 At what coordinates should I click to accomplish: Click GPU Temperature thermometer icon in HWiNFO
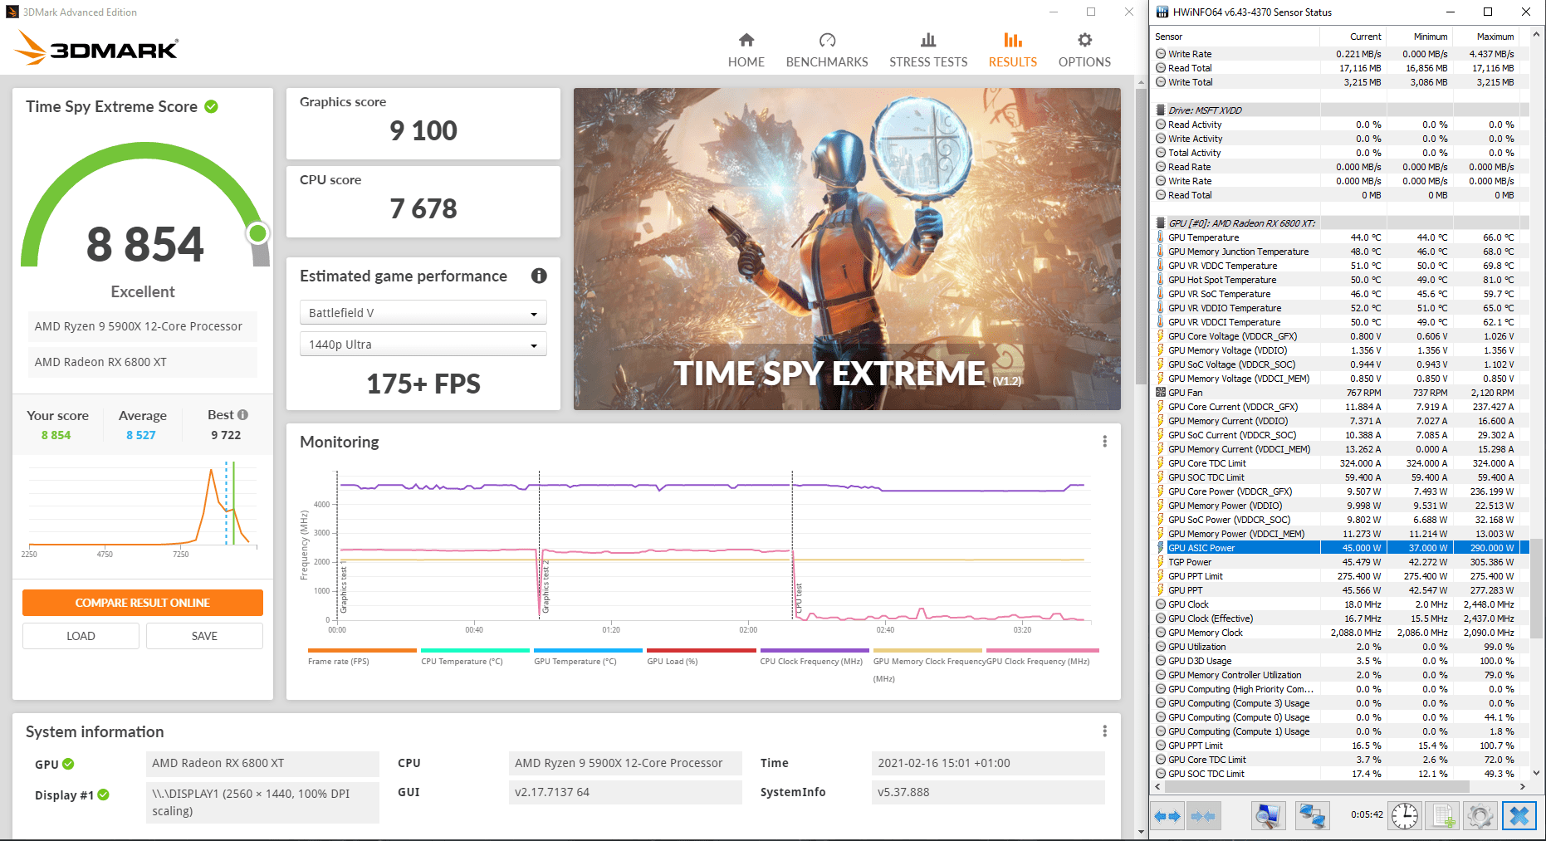coord(1161,237)
